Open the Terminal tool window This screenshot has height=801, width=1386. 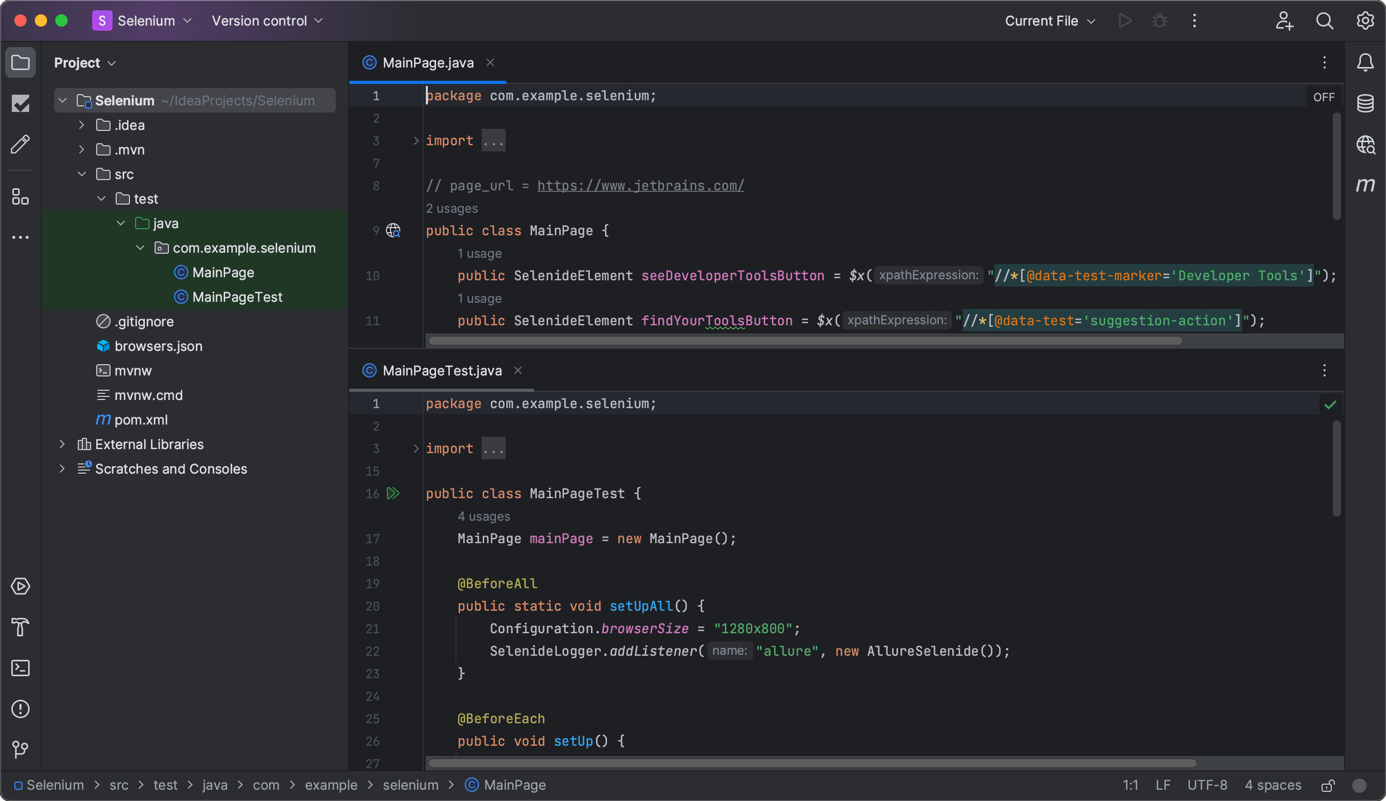tap(20, 668)
